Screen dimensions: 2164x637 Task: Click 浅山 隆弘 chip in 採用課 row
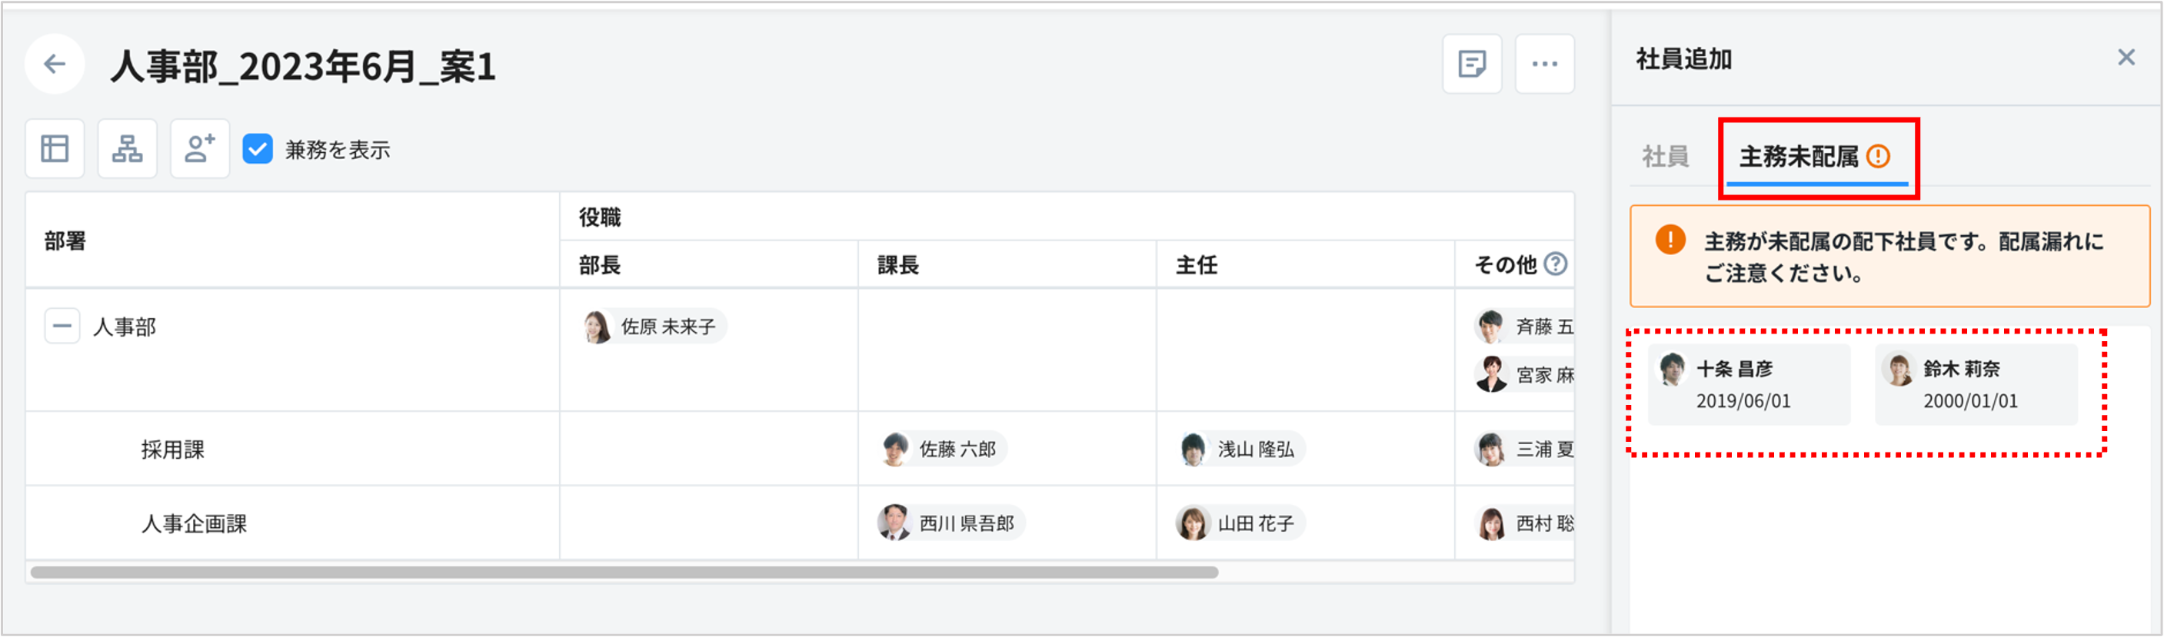coord(1242,449)
